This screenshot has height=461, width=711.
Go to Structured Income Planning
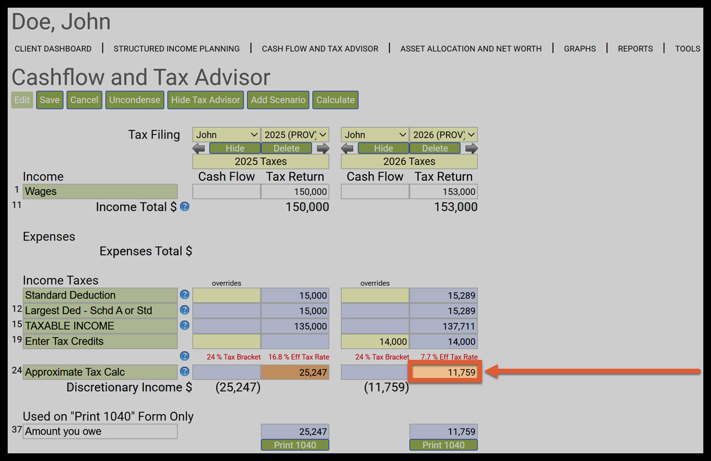pyautogui.click(x=177, y=49)
